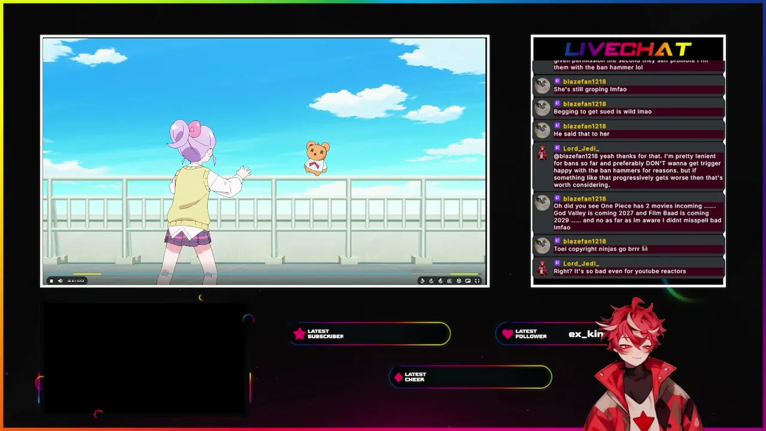
Task: Click the Latest Follower label
Action: coord(531,334)
